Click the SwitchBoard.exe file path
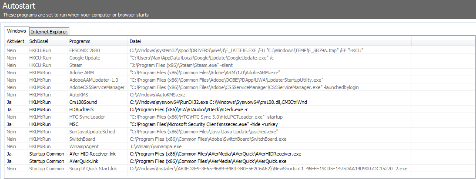The height and width of the screenshot is (179, 476). coord(208,139)
